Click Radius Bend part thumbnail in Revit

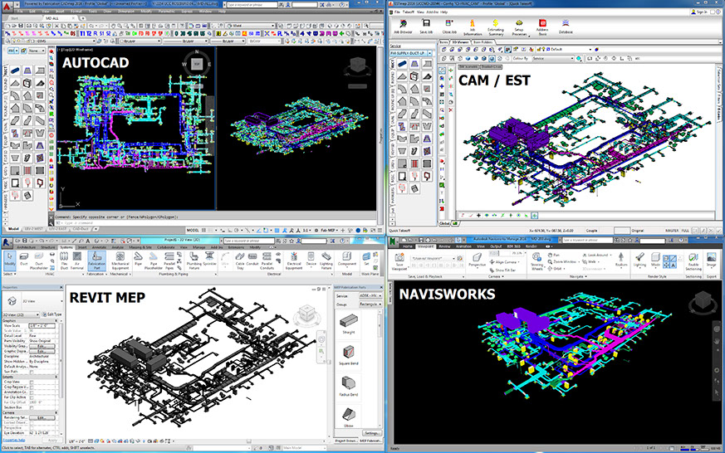[349, 386]
